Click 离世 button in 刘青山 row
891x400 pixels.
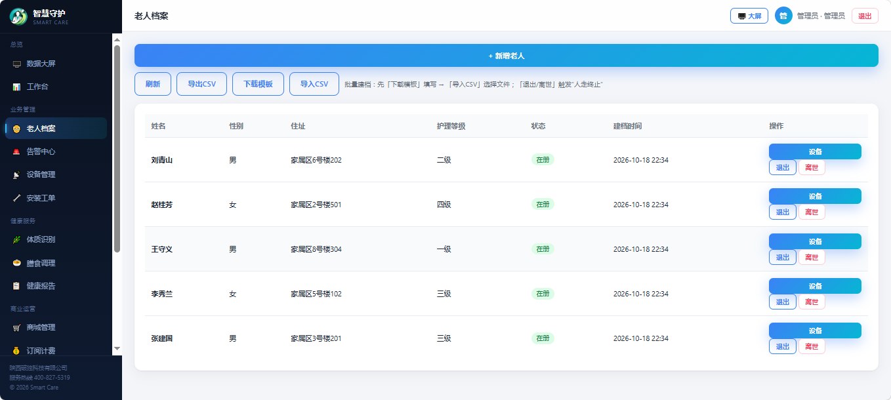click(x=812, y=167)
